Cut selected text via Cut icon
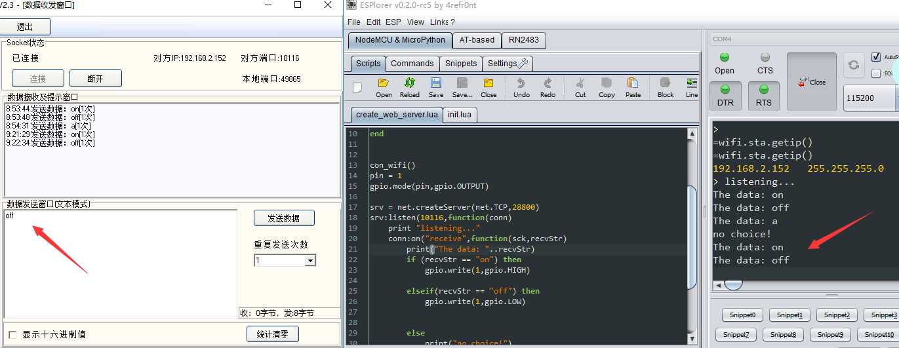The height and width of the screenshot is (348, 899). pos(580,87)
